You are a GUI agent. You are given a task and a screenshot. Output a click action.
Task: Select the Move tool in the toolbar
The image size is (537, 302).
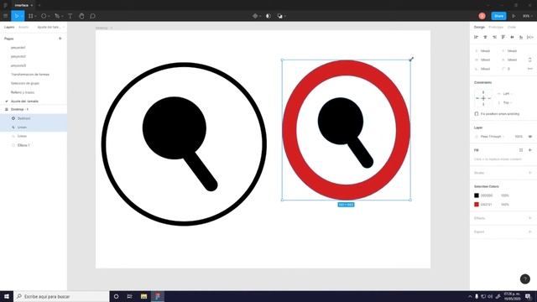pos(16,16)
